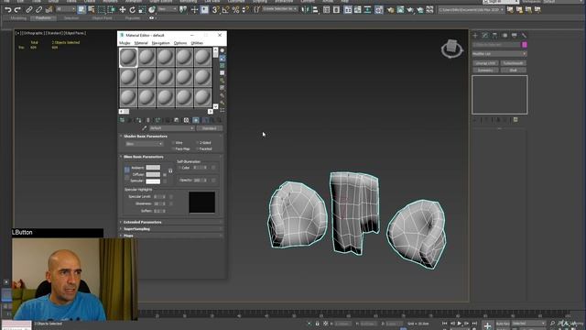586x330 pixels.
Task: Toggle the 3D Snaps icon
Action: click(x=216, y=10)
